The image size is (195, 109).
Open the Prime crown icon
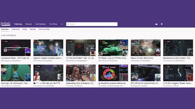pos(156,24)
